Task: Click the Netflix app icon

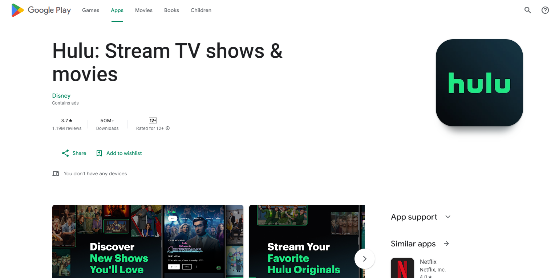Action: pyautogui.click(x=402, y=268)
